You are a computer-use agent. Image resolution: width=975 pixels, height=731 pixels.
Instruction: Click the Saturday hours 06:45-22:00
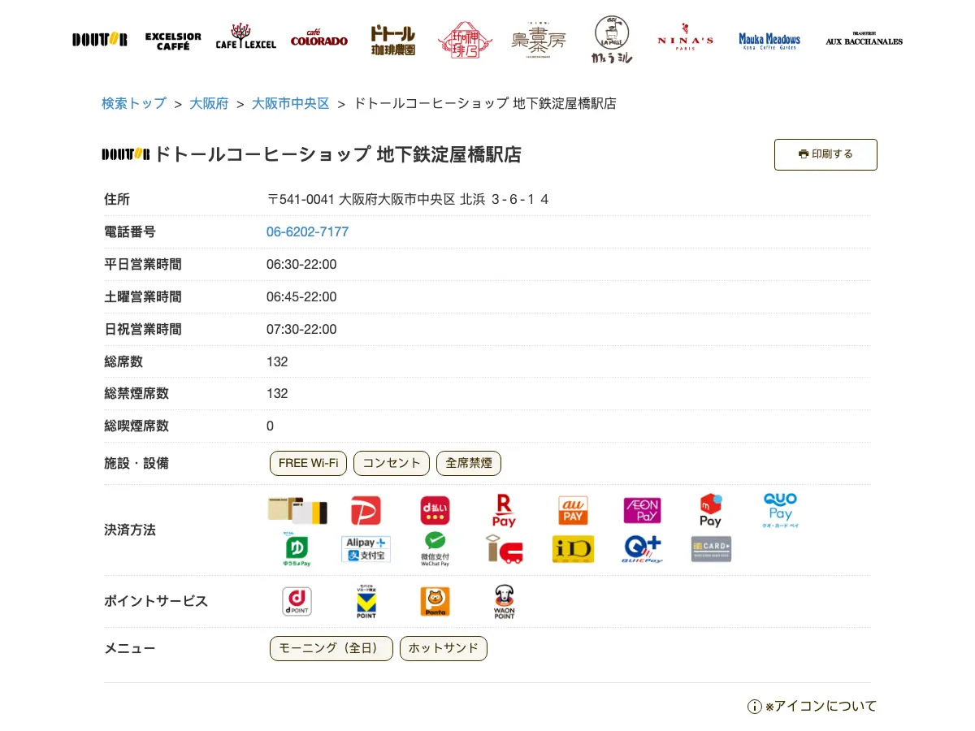301,297
